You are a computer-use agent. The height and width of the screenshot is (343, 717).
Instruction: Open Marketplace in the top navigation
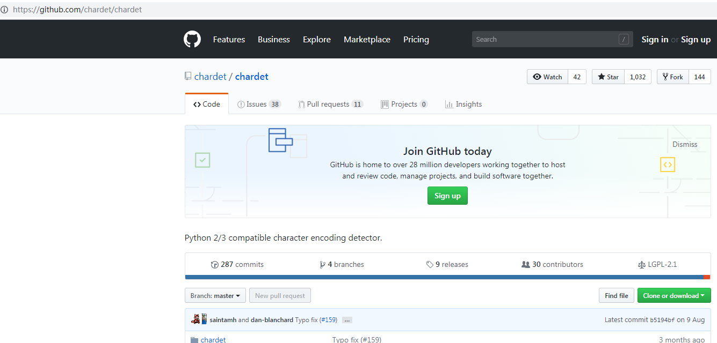pyautogui.click(x=367, y=39)
